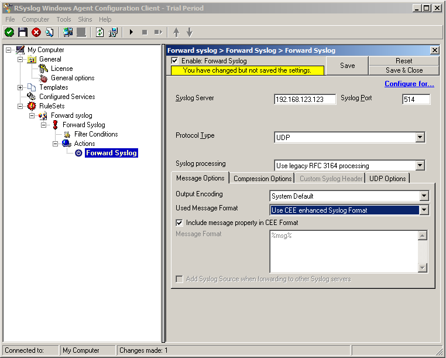Toggle Add Syslog Source when forwarding checkbox
This screenshot has height=358, width=446.
pyautogui.click(x=179, y=279)
